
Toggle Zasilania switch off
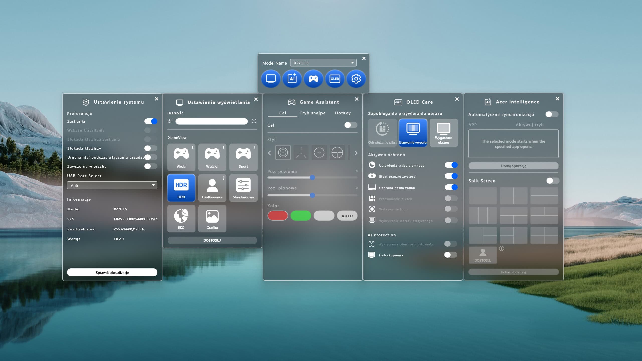click(151, 121)
